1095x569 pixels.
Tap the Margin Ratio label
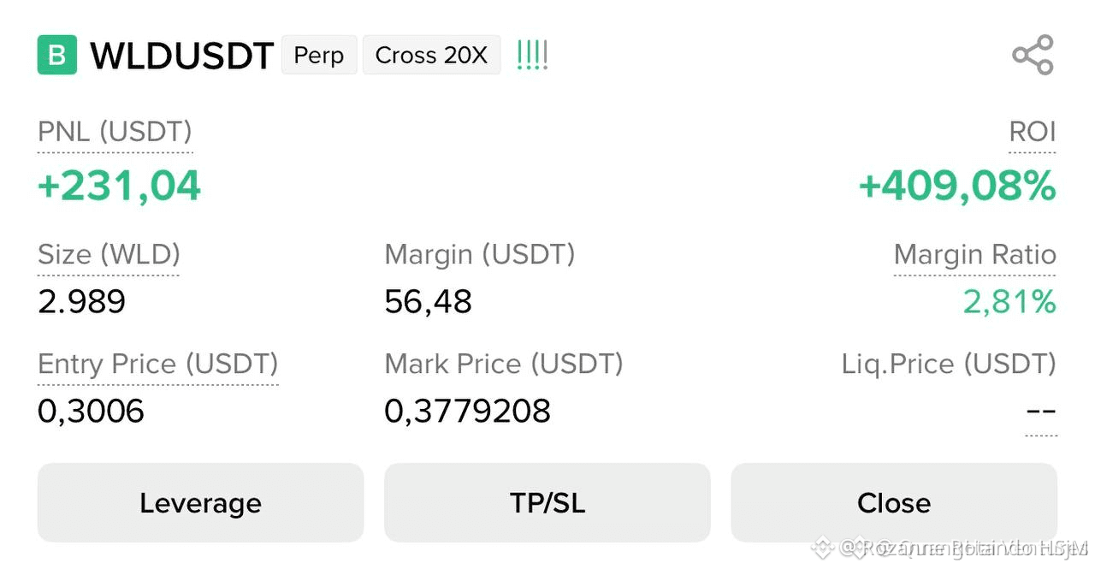pos(974,255)
